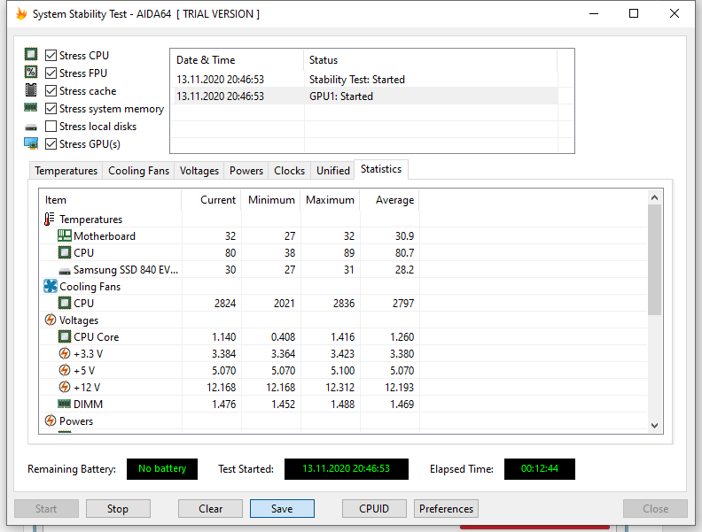The width and height of the screenshot is (702, 532).
Task: Click the AIDA64 flame title bar icon
Action: pos(21,14)
